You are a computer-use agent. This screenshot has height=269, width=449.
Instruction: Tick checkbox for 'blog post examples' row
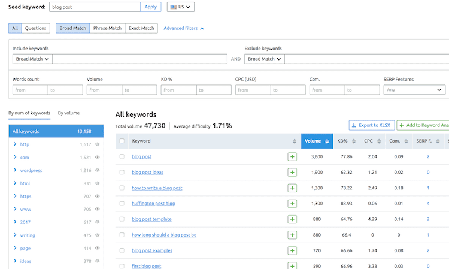click(122, 250)
